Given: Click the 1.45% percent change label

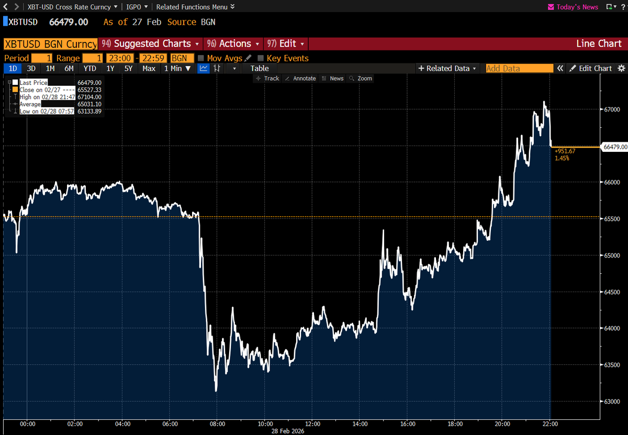Looking at the screenshot, I should click(x=562, y=158).
